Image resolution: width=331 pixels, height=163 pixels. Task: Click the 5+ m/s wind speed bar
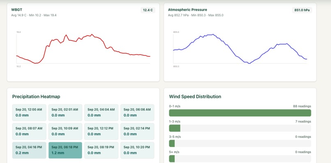point(240,158)
